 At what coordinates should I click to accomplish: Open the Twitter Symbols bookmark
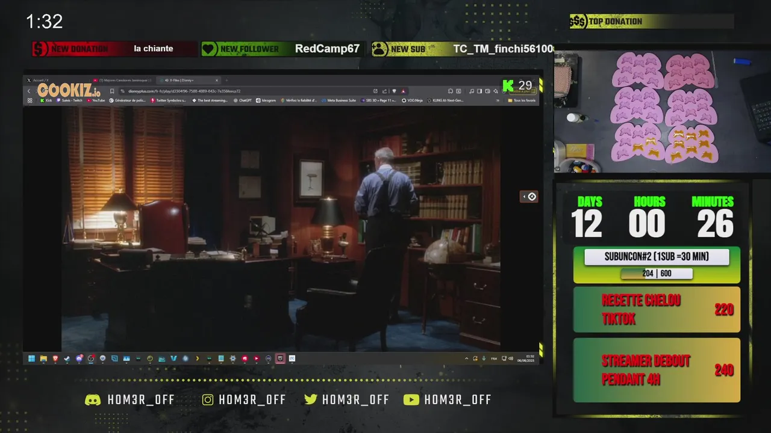(168, 100)
